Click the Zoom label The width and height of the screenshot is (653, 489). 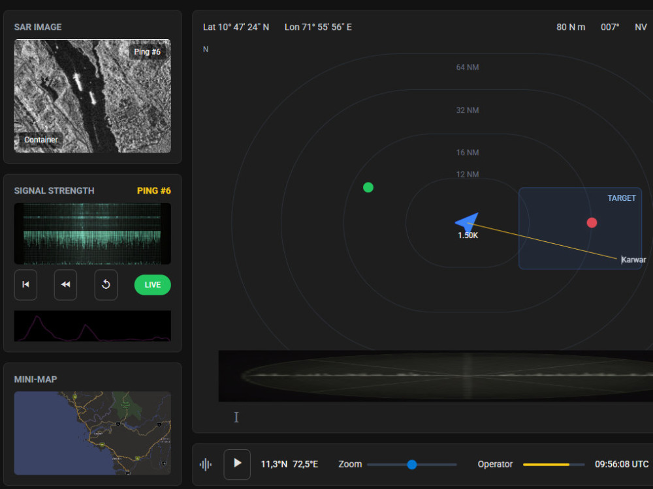point(350,464)
